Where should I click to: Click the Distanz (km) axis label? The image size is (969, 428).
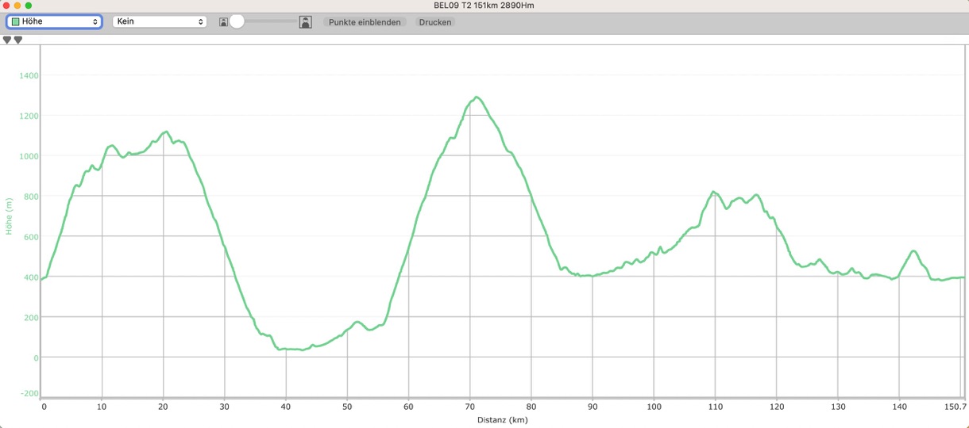502,420
